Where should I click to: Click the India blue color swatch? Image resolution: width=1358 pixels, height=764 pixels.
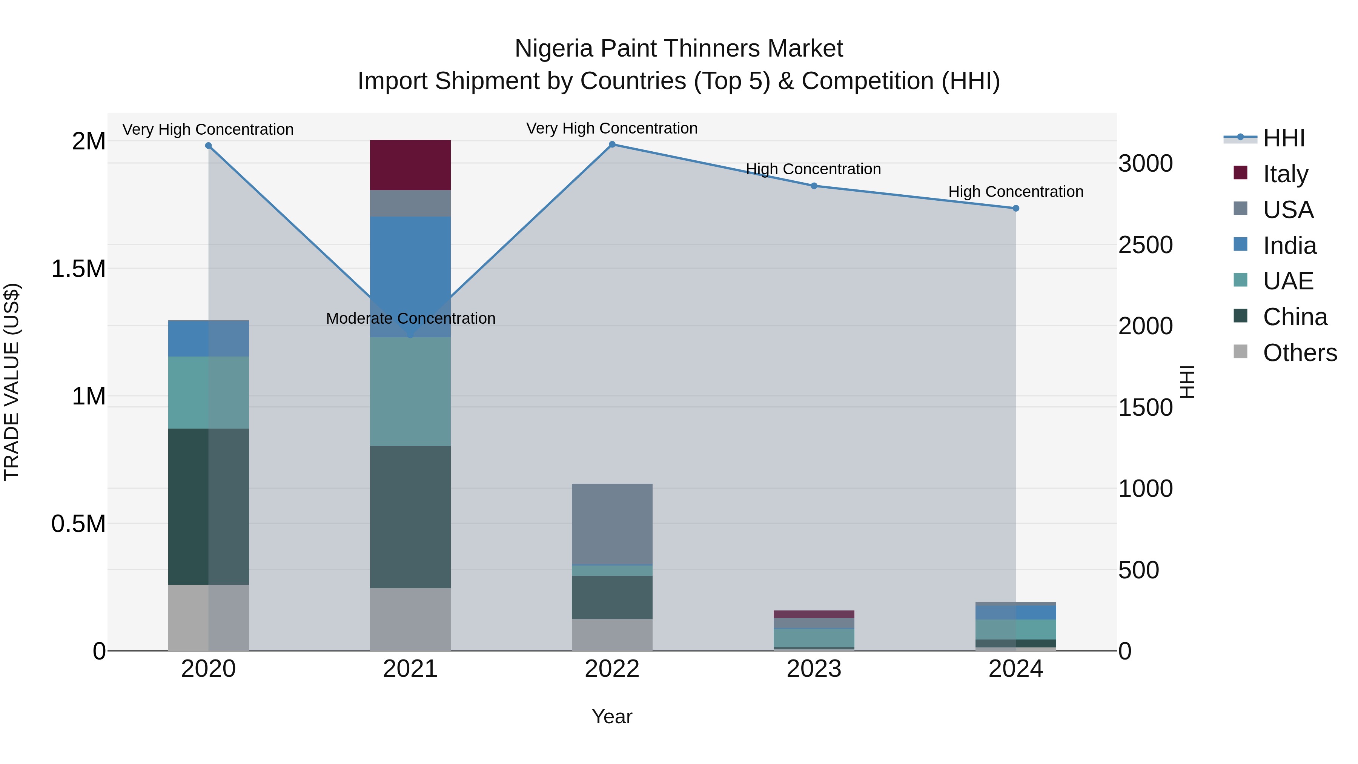tap(1240, 244)
